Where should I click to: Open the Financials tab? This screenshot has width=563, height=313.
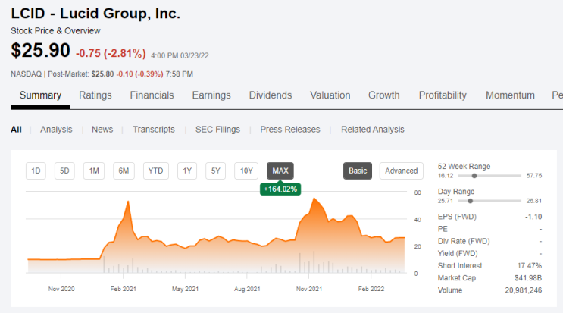tap(152, 95)
